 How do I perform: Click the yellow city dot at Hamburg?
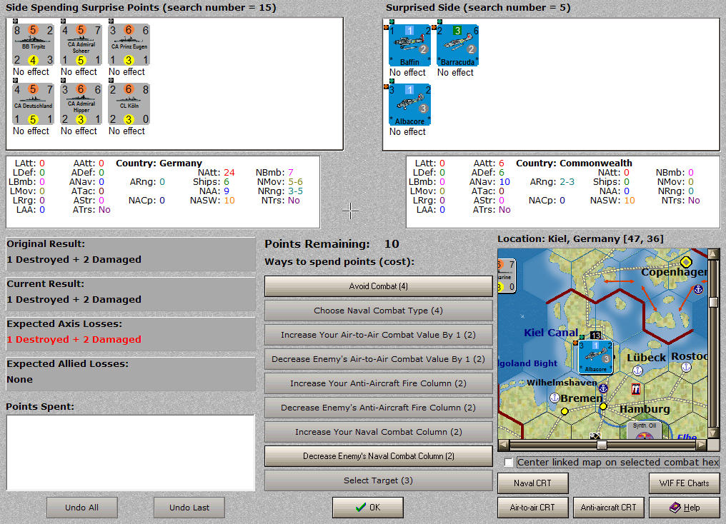point(603,406)
